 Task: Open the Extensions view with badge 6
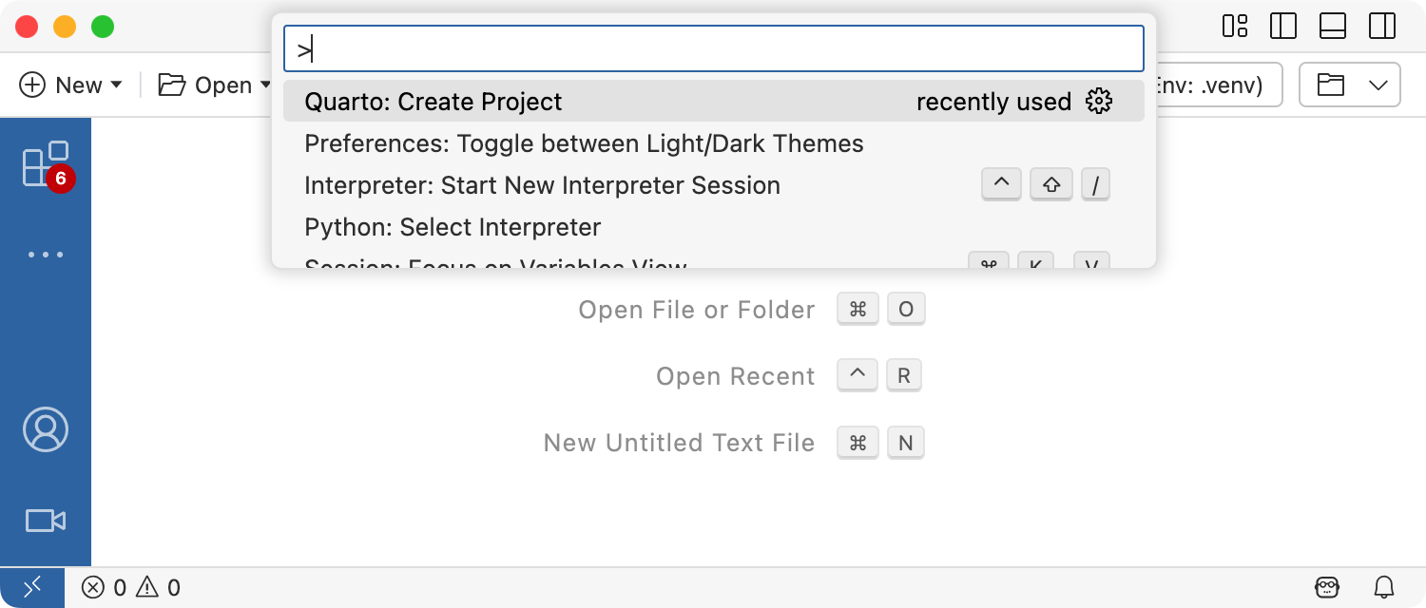[x=45, y=164]
